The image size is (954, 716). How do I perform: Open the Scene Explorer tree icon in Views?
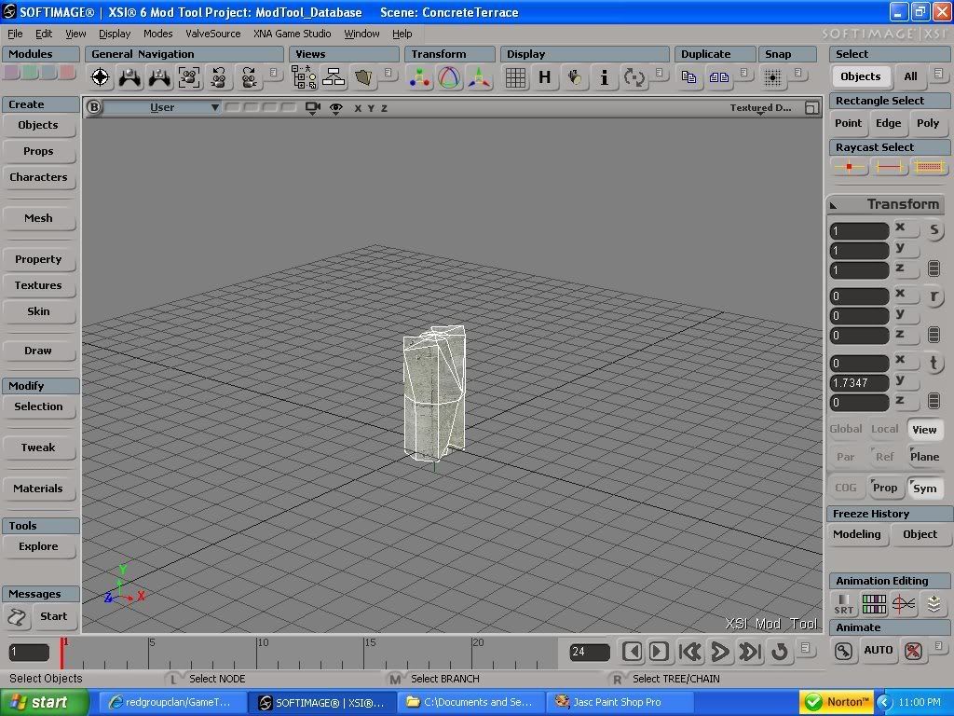pos(304,77)
